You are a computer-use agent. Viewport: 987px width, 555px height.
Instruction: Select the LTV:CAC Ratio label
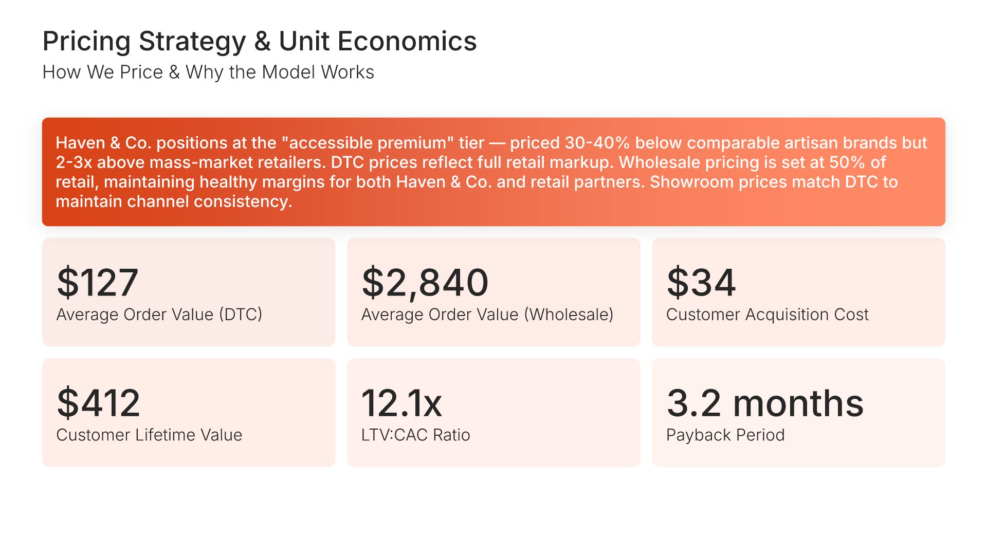(x=415, y=435)
